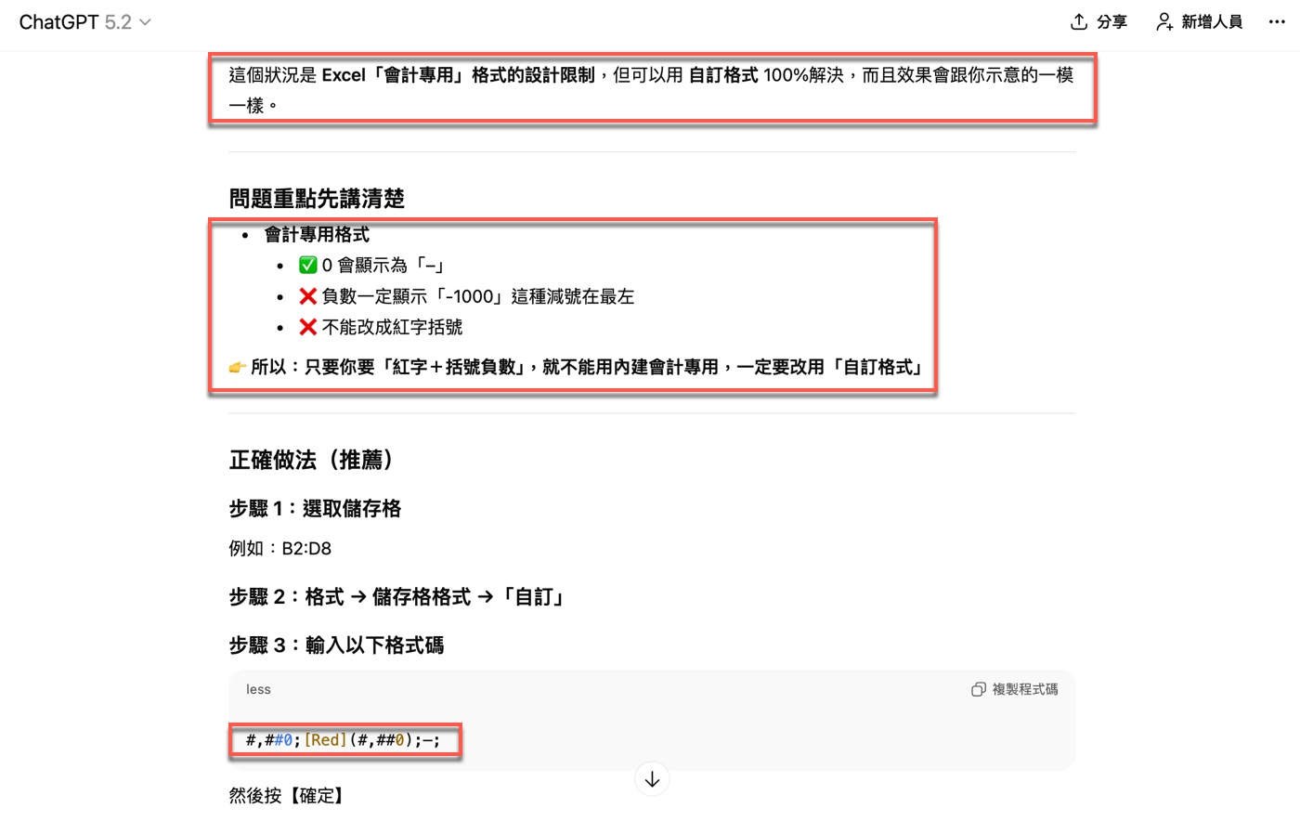Open the ellipsis more-options menu

coord(1277,21)
